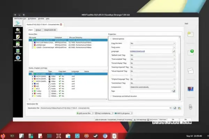Expand Timestamps and default duration section
This screenshot has height=139, width=209.
tap(111, 96)
